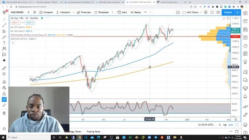The image size is (249, 140).
Task: Select the zoom in magnifier tool
Action: coord(4,74)
